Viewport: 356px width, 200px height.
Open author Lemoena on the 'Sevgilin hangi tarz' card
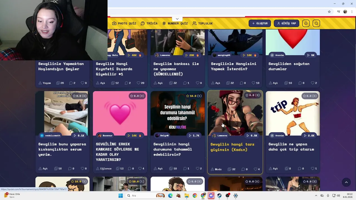220,136
